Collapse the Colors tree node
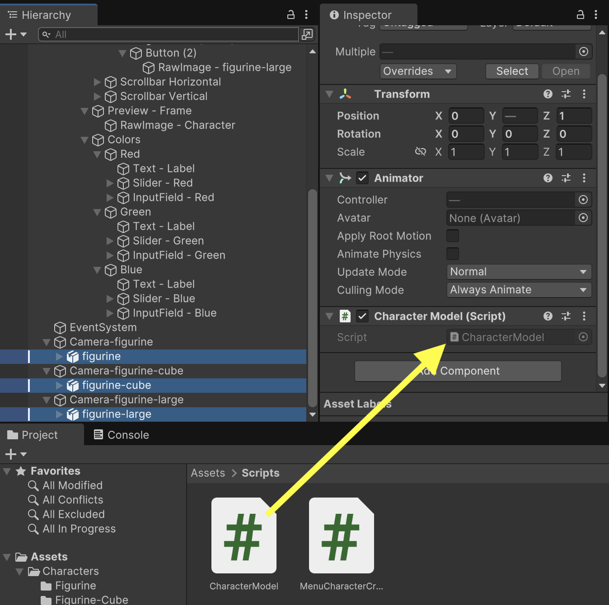This screenshot has width=609, height=605. [x=84, y=140]
